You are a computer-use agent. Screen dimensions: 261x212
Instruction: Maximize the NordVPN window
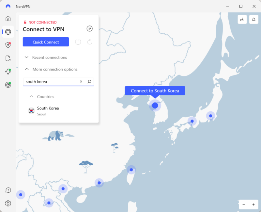pyautogui.click(x=241, y=6)
